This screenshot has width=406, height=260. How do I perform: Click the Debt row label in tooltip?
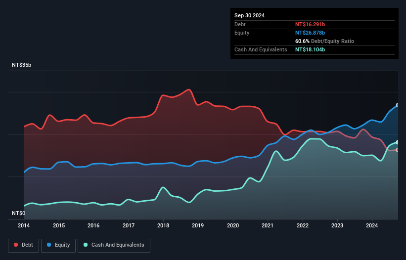pos(240,24)
